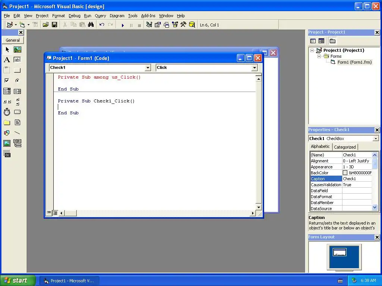Open the Form Layout Window toolbar icon

pyautogui.click(x=166, y=25)
